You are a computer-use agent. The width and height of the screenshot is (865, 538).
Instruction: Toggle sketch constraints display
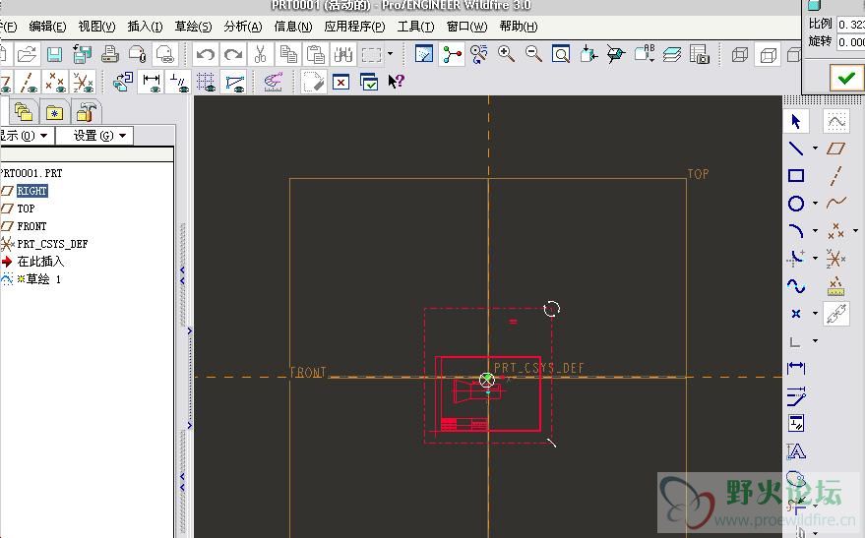point(178,83)
